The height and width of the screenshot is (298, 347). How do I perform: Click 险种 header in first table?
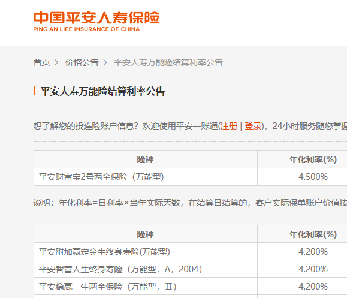pyautogui.click(x=146, y=159)
